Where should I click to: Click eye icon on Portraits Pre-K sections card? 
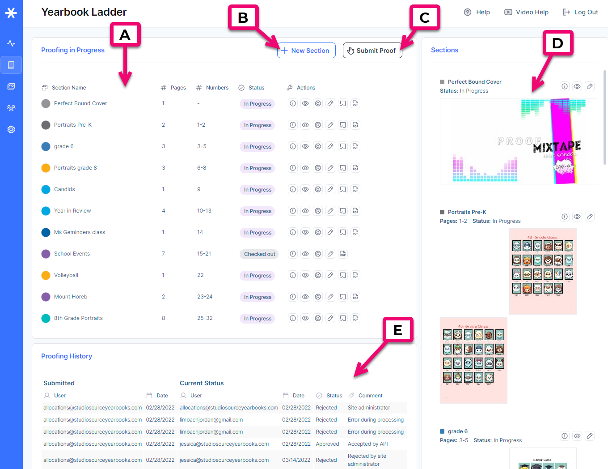click(x=577, y=217)
